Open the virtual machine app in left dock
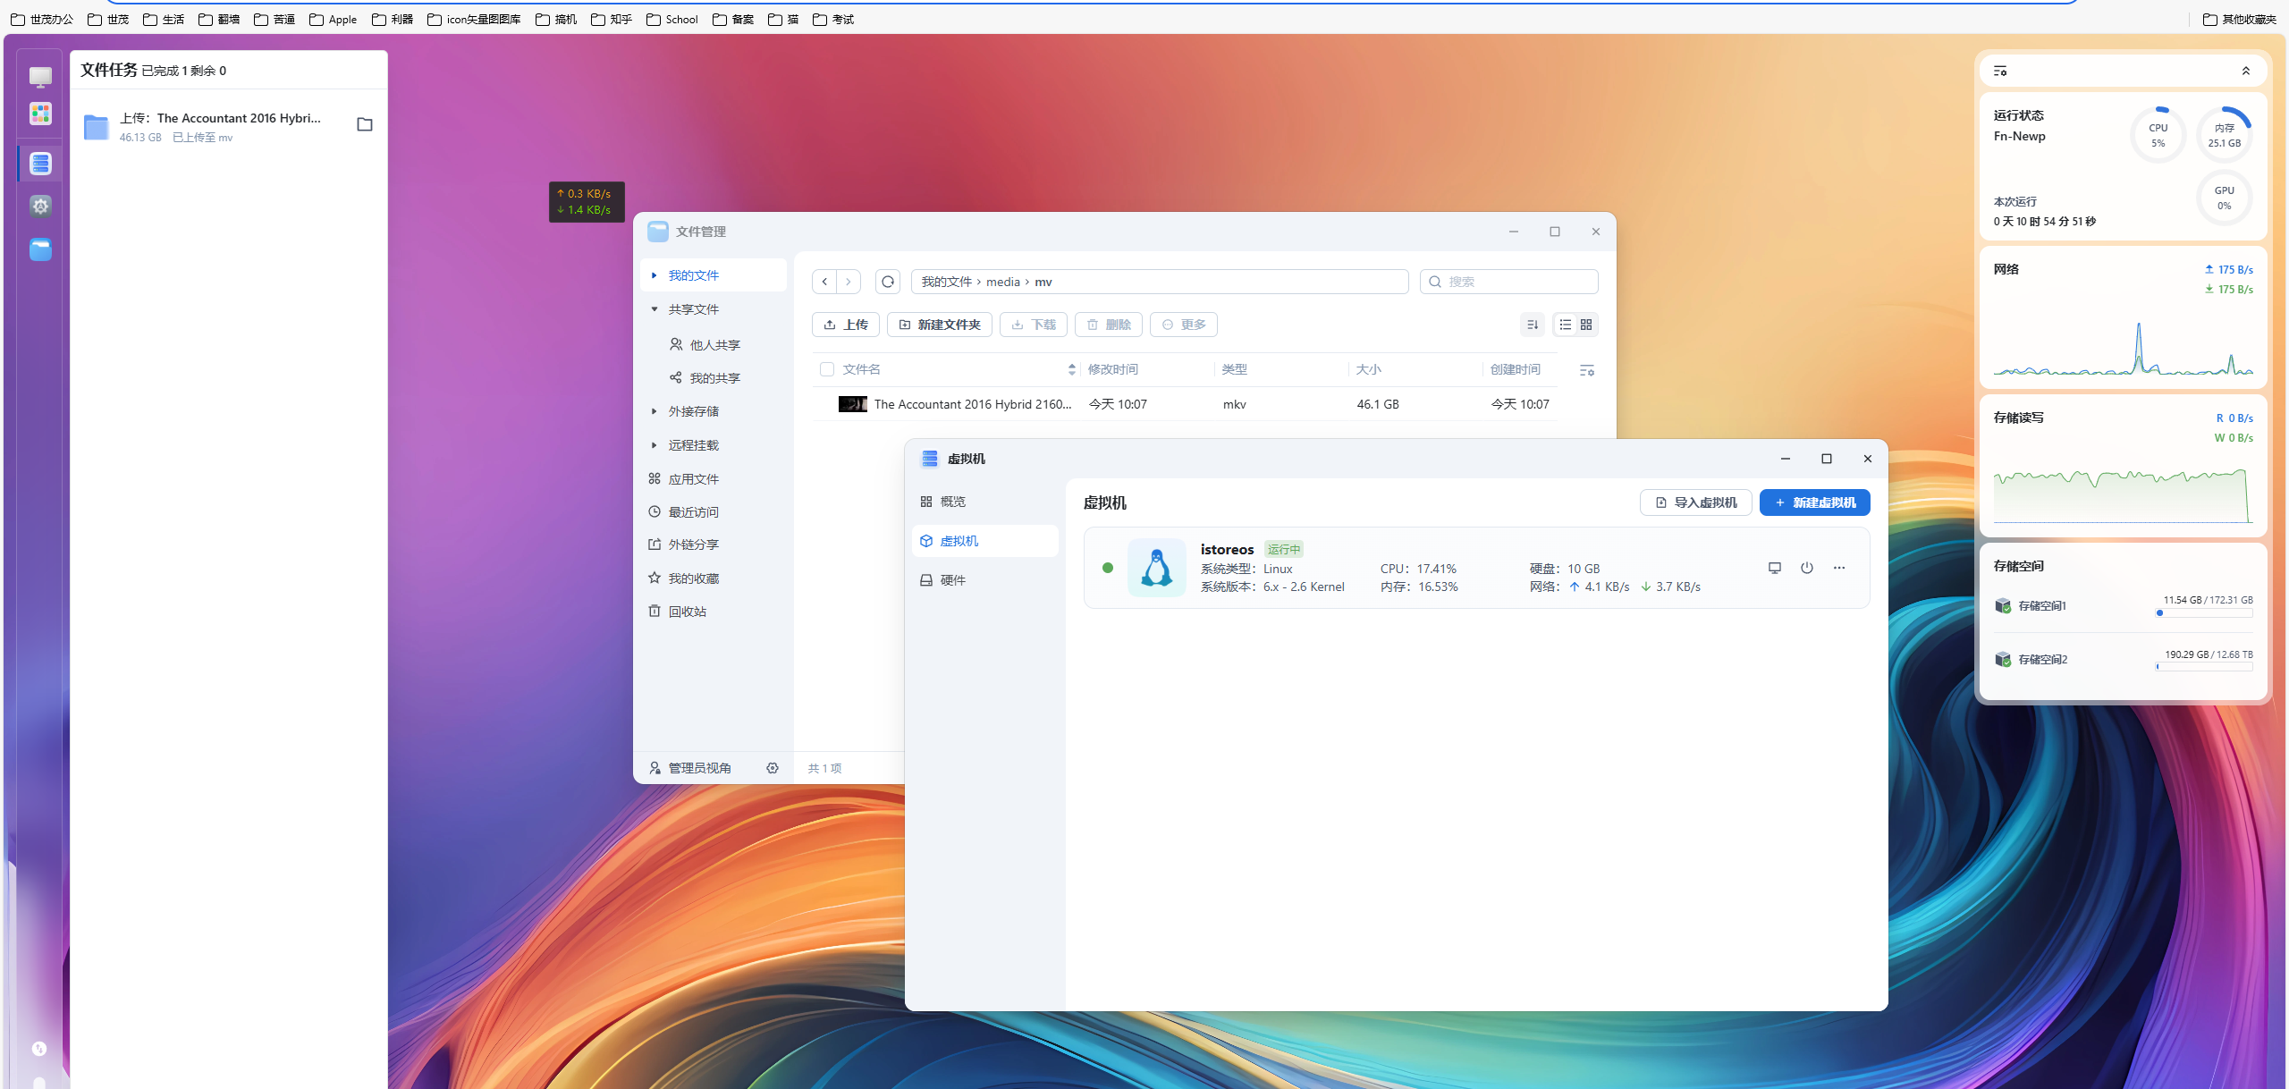 click(x=40, y=164)
